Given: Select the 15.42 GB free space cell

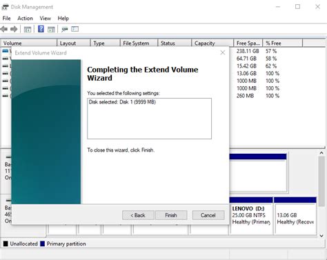Looking at the screenshot, I should [x=246, y=66].
